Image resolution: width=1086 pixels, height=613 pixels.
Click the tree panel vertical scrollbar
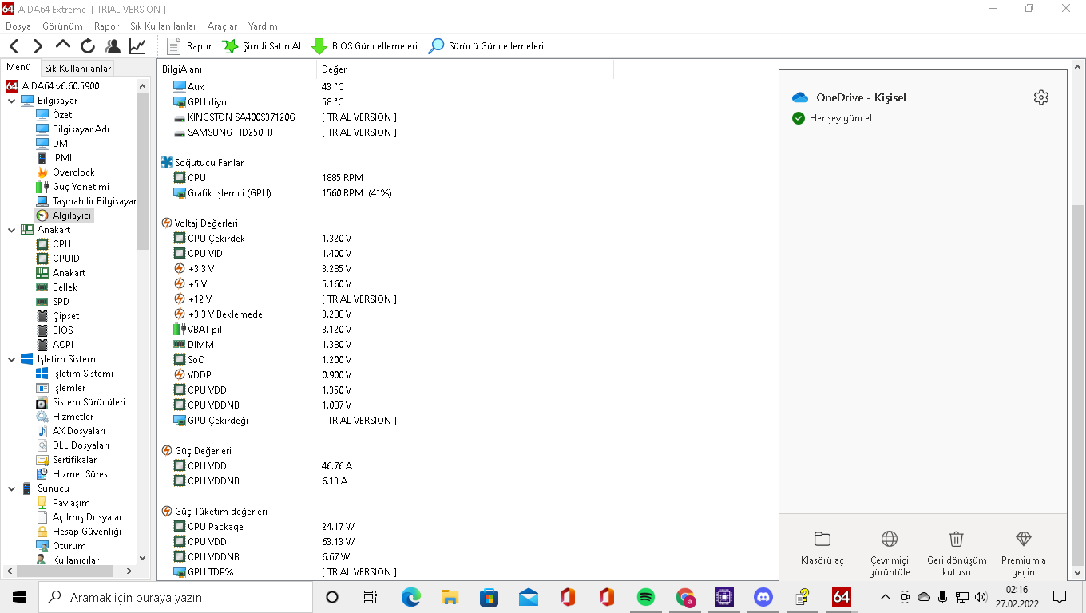point(143,172)
